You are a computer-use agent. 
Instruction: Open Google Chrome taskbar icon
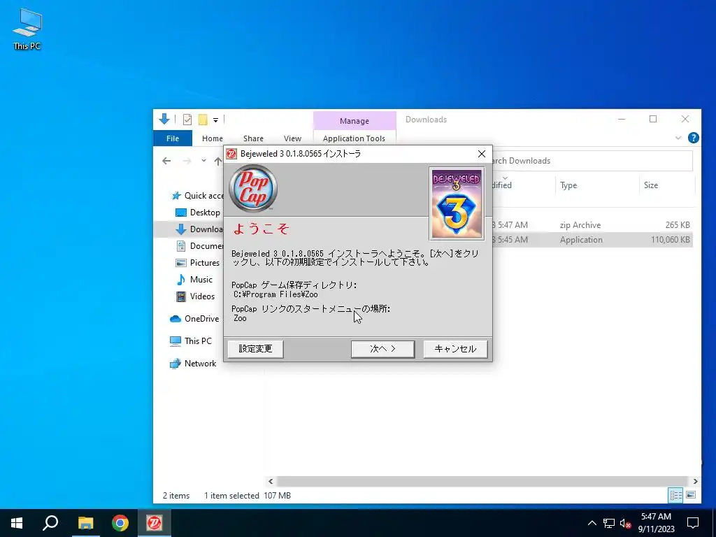120,523
